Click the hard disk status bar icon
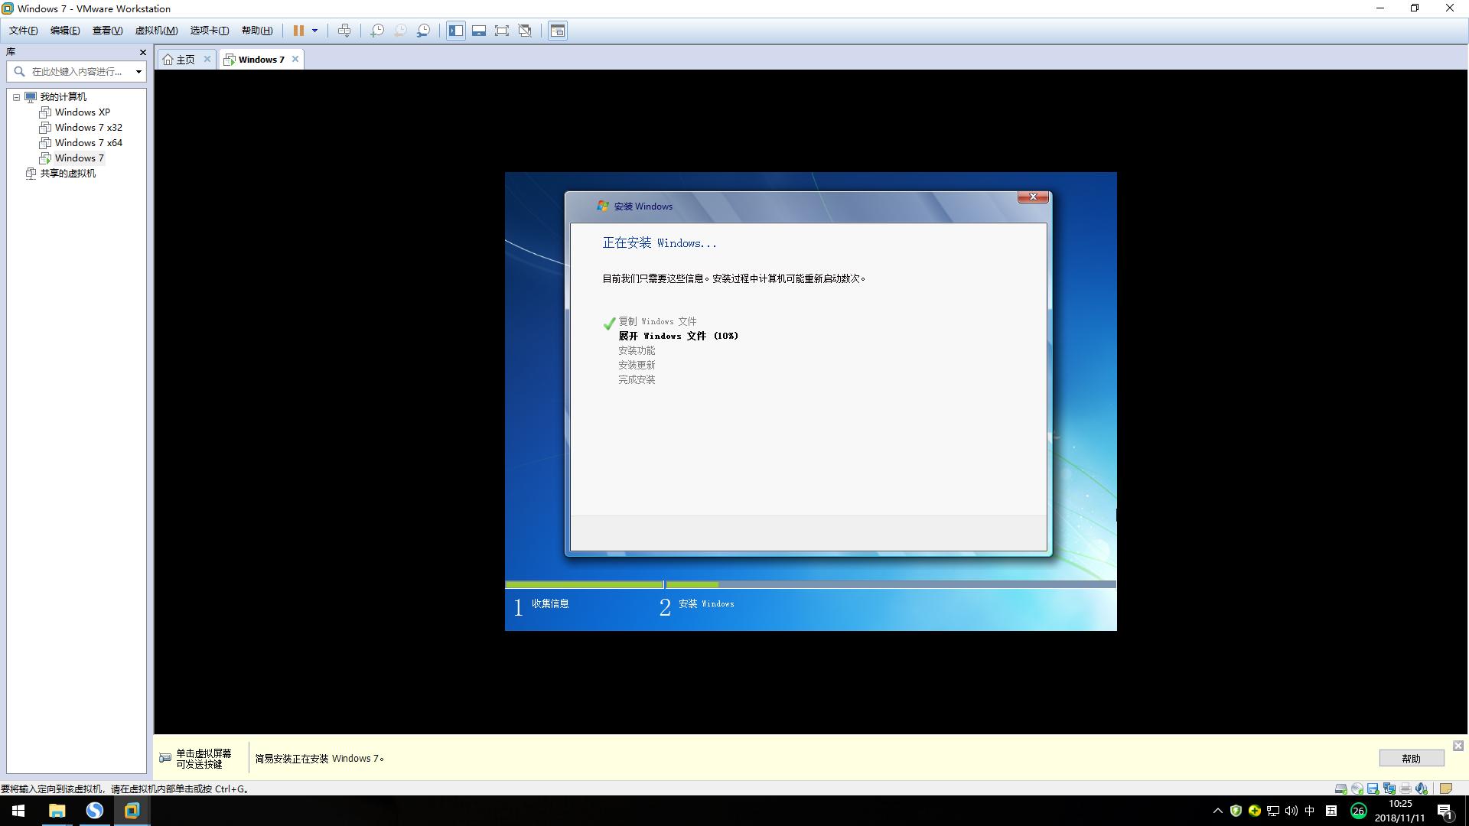 1340,789
